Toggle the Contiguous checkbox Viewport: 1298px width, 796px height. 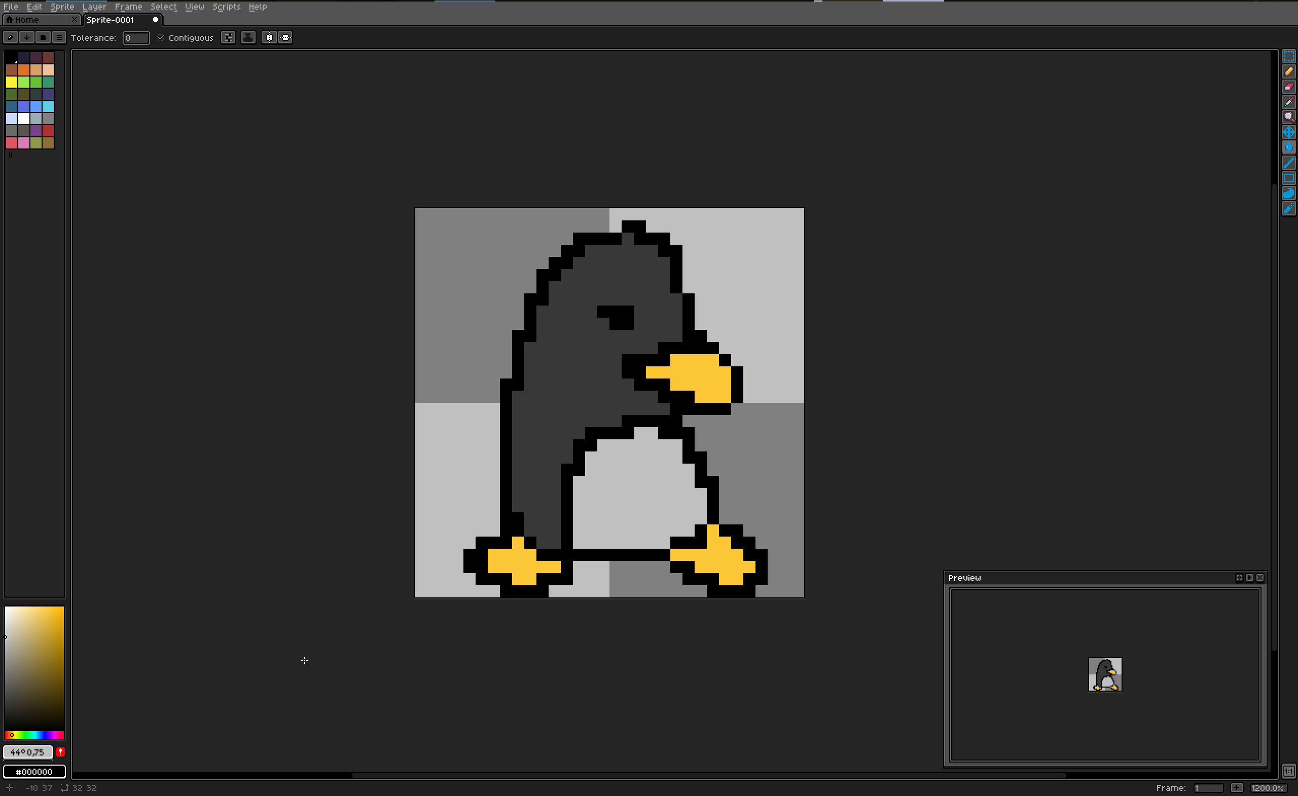(161, 38)
